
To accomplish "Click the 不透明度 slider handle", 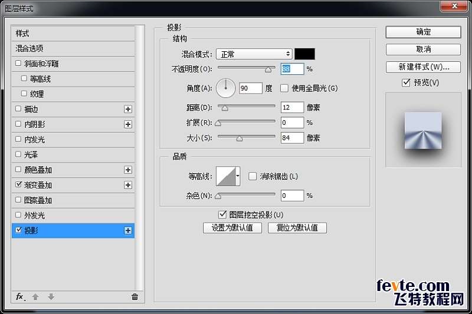I will point(268,70).
